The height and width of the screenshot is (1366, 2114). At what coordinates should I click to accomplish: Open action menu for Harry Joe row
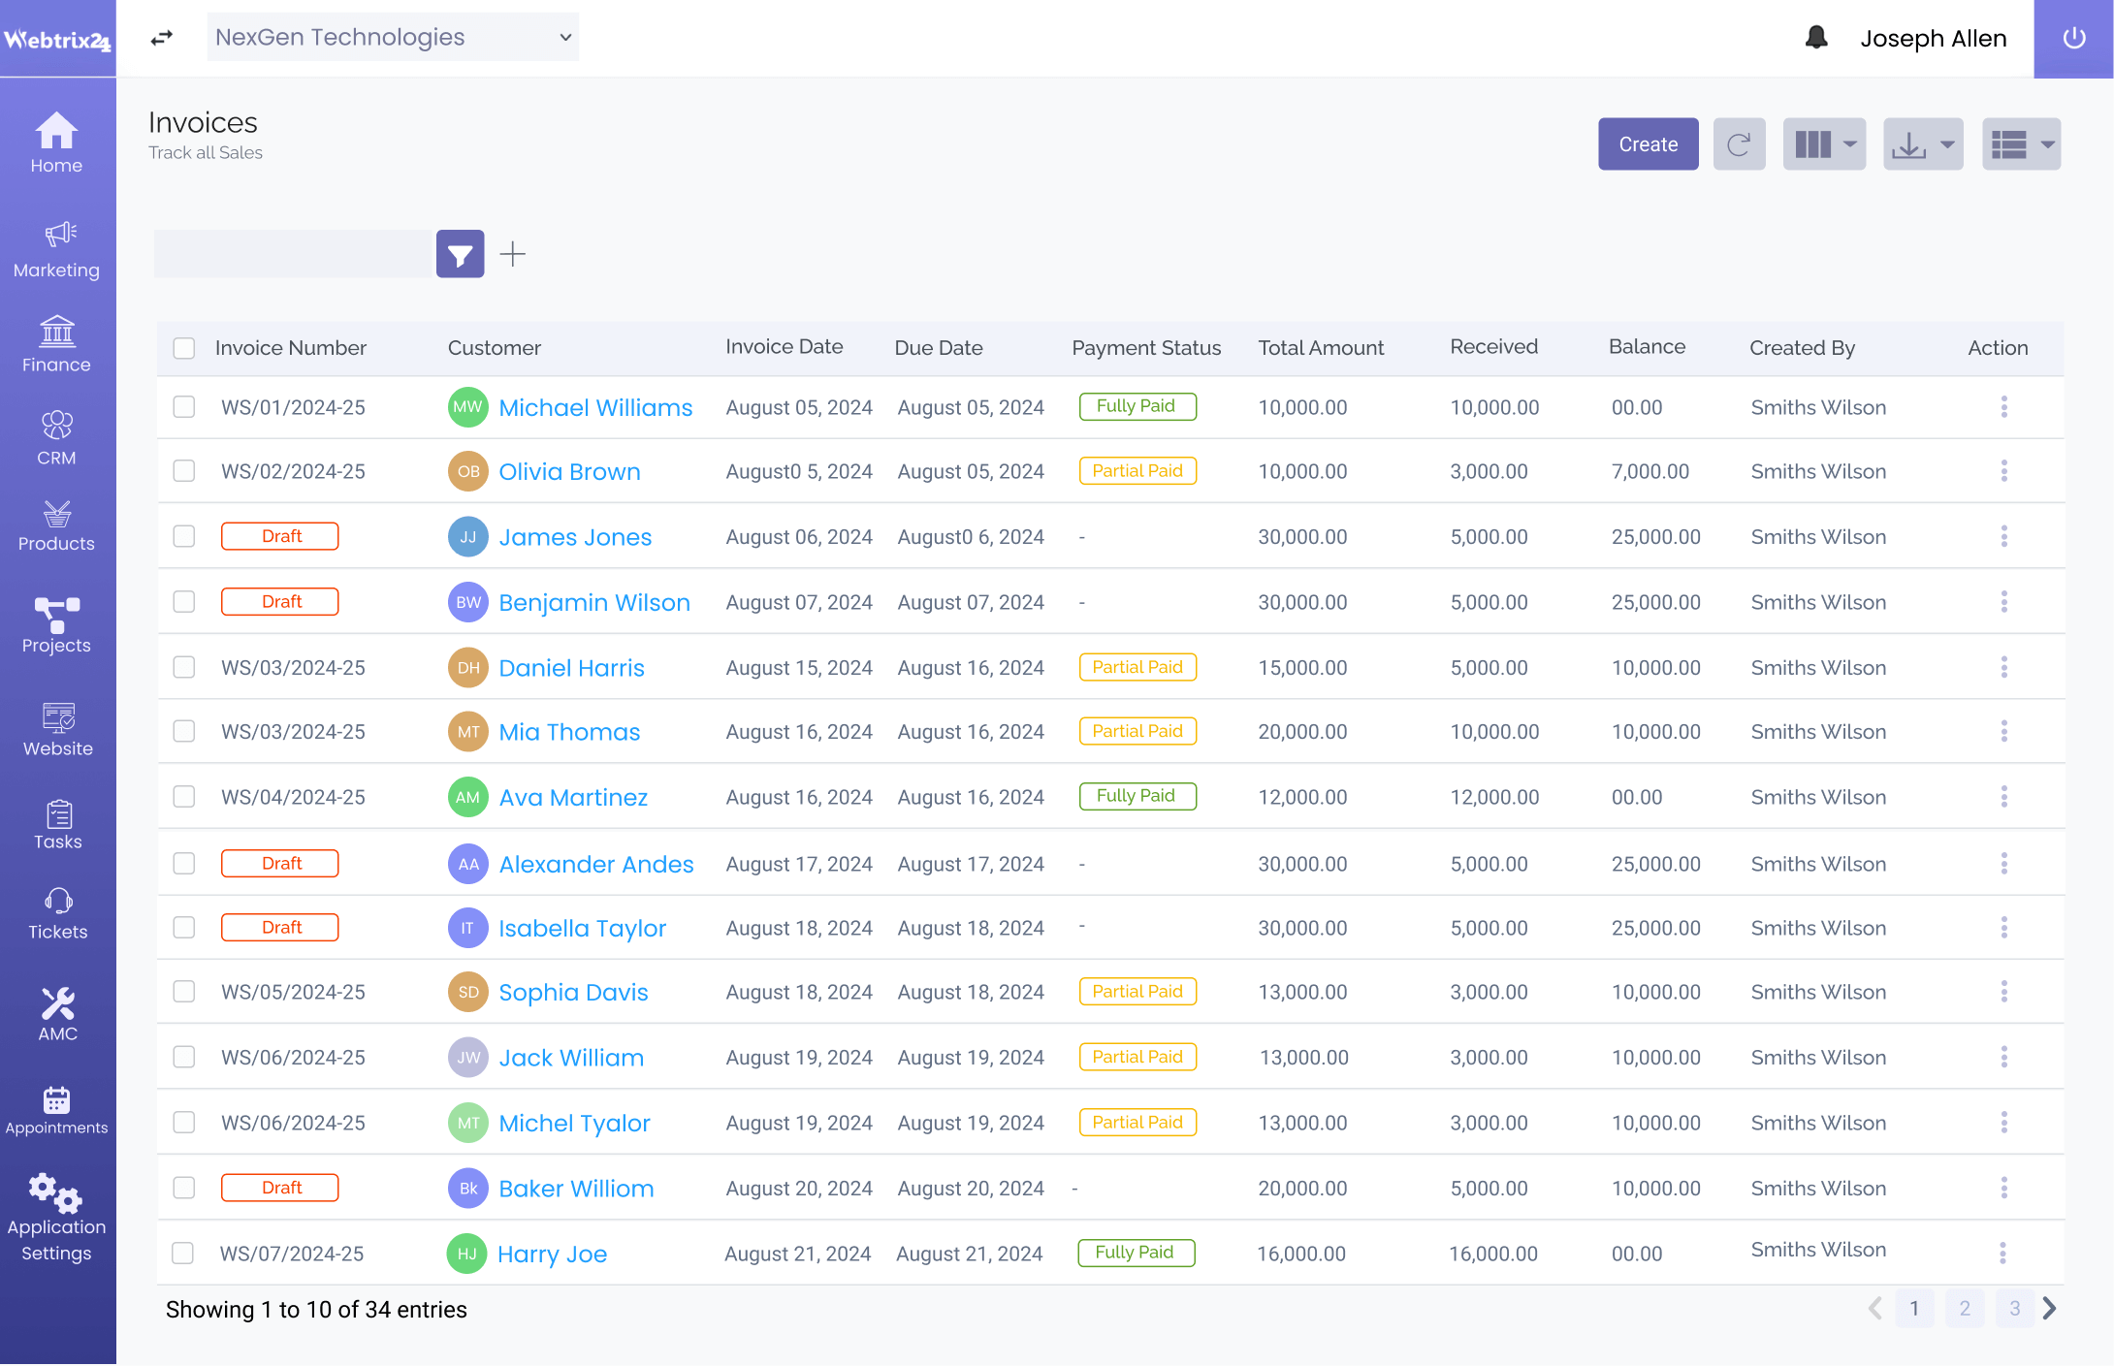(x=2002, y=1253)
